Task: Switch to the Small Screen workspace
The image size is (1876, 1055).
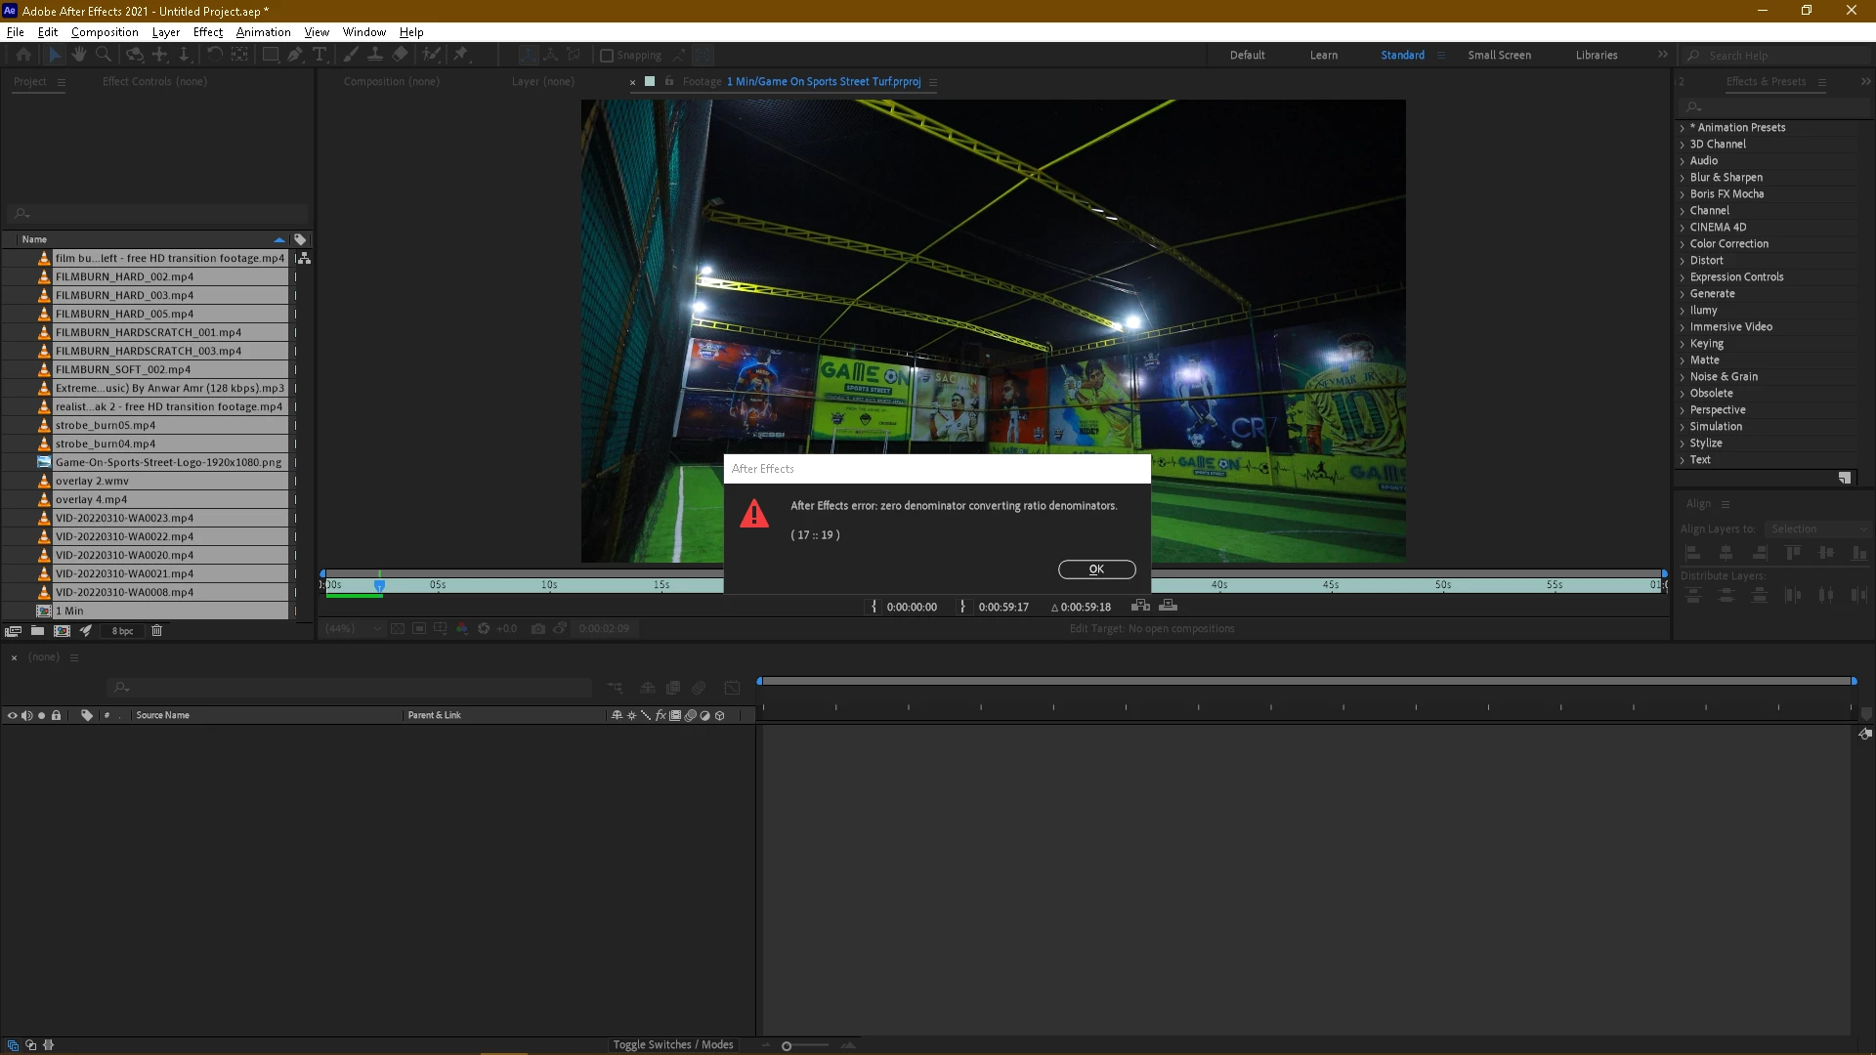Action: coord(1499,56)
